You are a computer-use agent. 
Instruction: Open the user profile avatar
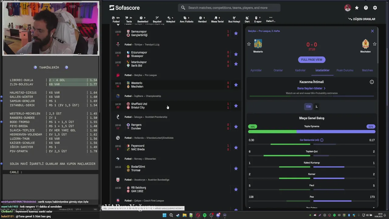(x=348, y=8)
